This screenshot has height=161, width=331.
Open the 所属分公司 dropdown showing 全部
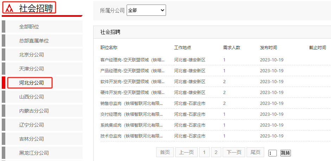[x=146, y=10]
